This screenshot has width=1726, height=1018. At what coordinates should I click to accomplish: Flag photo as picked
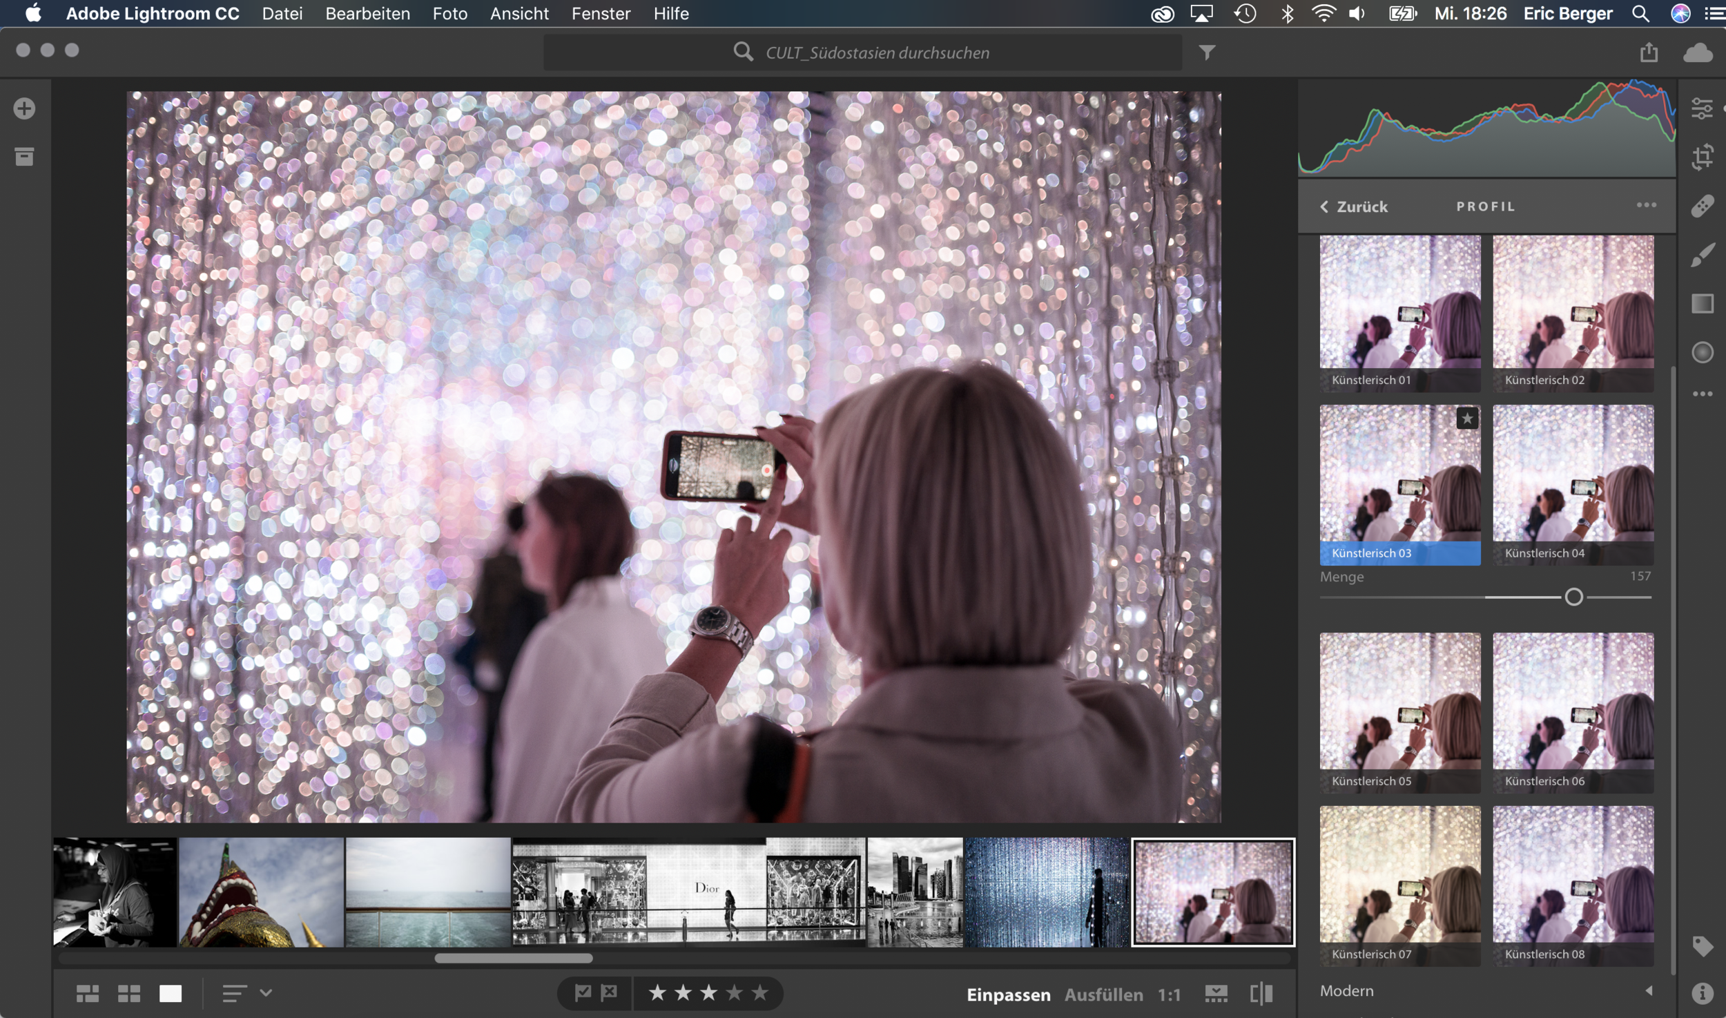(x=583, y=993)
